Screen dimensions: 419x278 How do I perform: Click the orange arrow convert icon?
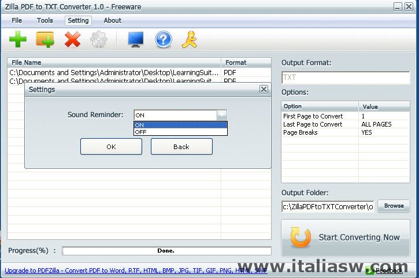[x=301, y=237]
